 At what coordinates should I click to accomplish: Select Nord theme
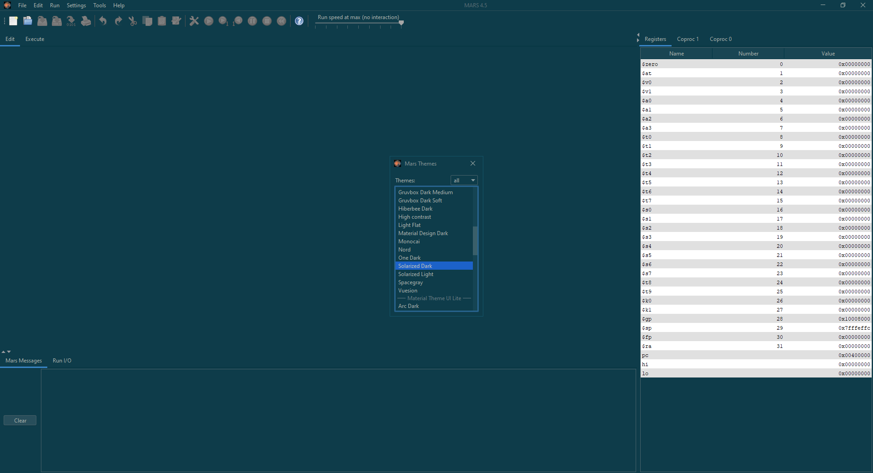(434, 250)
